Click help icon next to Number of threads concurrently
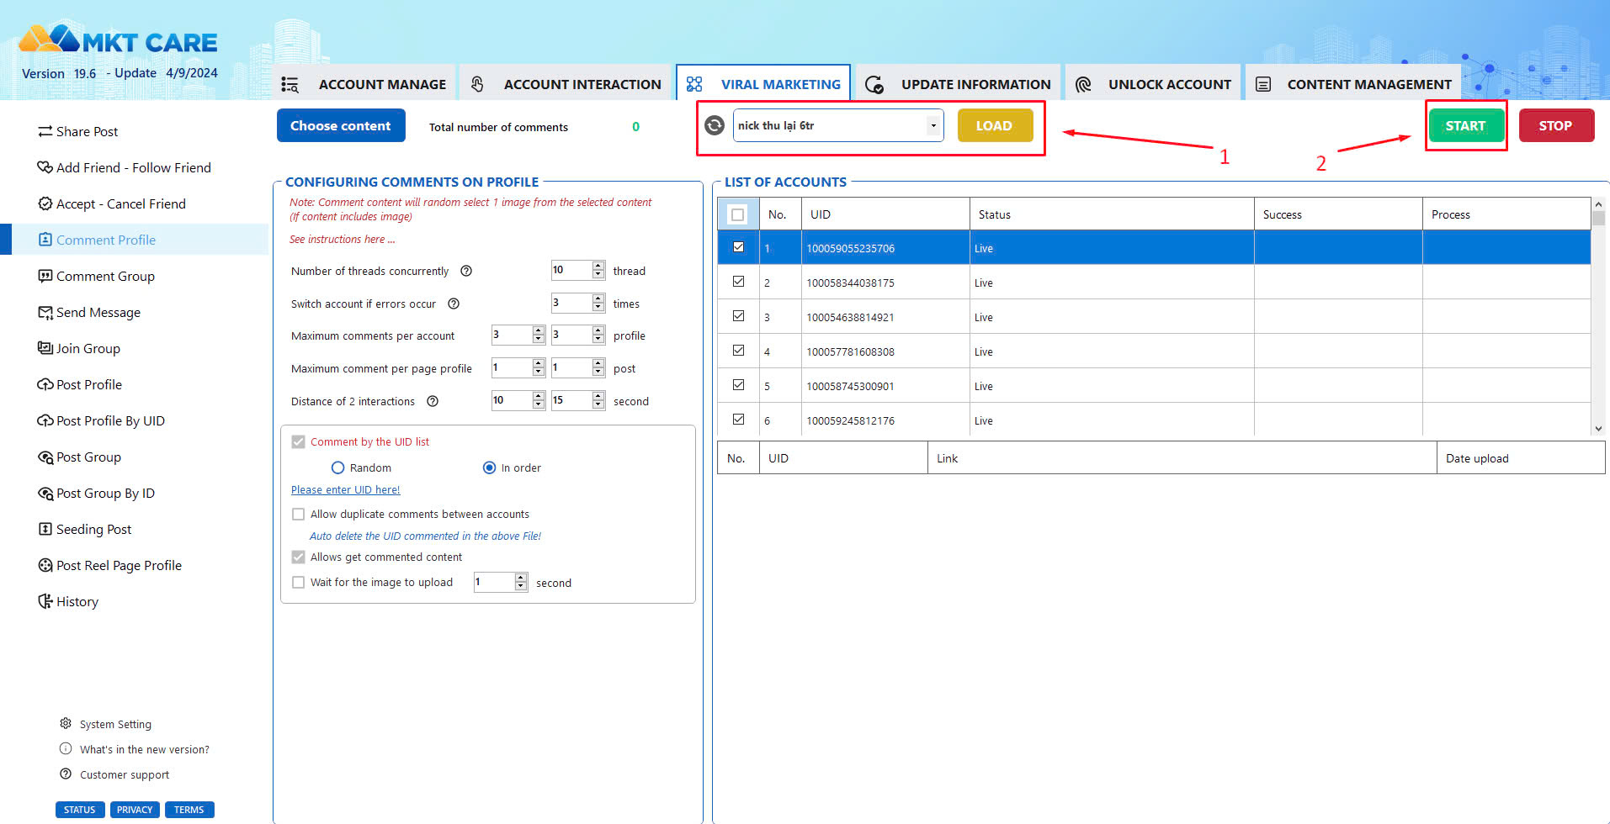This screenshot has height=824, width=1610. pyautogui.click(x=466, y=271)
